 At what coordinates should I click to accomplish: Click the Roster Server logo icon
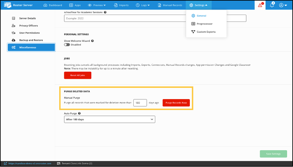click(7, 5)
